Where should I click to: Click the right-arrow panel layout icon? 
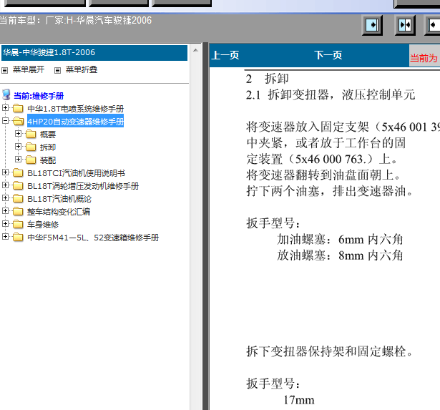372,25
